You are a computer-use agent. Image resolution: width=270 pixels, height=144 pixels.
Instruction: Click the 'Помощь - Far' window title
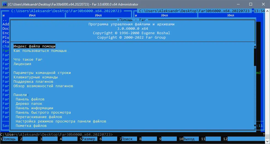click(x=133, y=20)
